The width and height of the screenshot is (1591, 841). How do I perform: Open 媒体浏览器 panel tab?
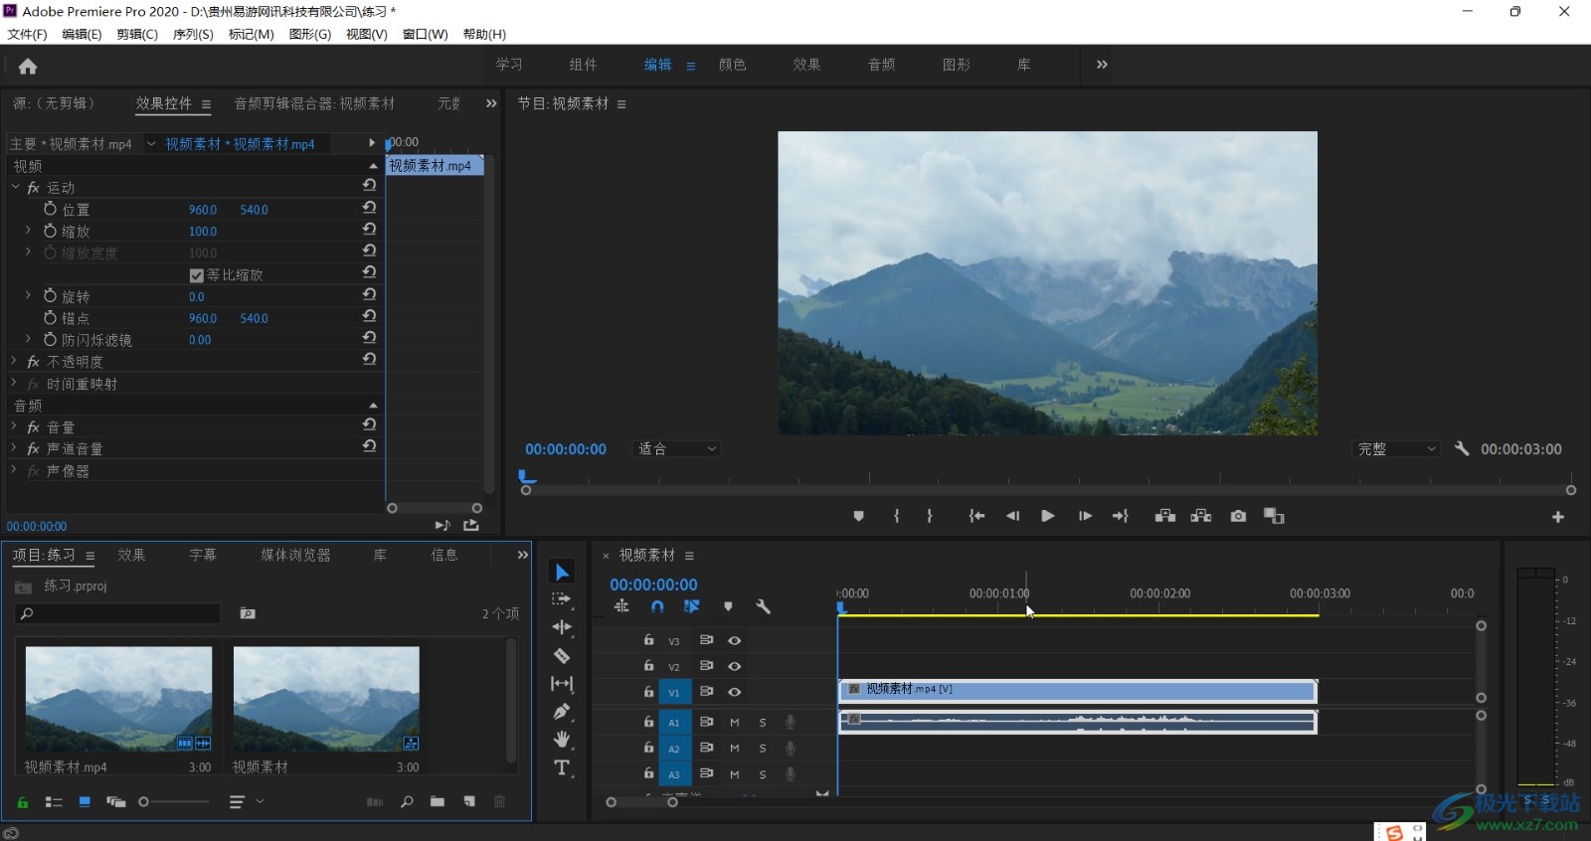(295, 555)
